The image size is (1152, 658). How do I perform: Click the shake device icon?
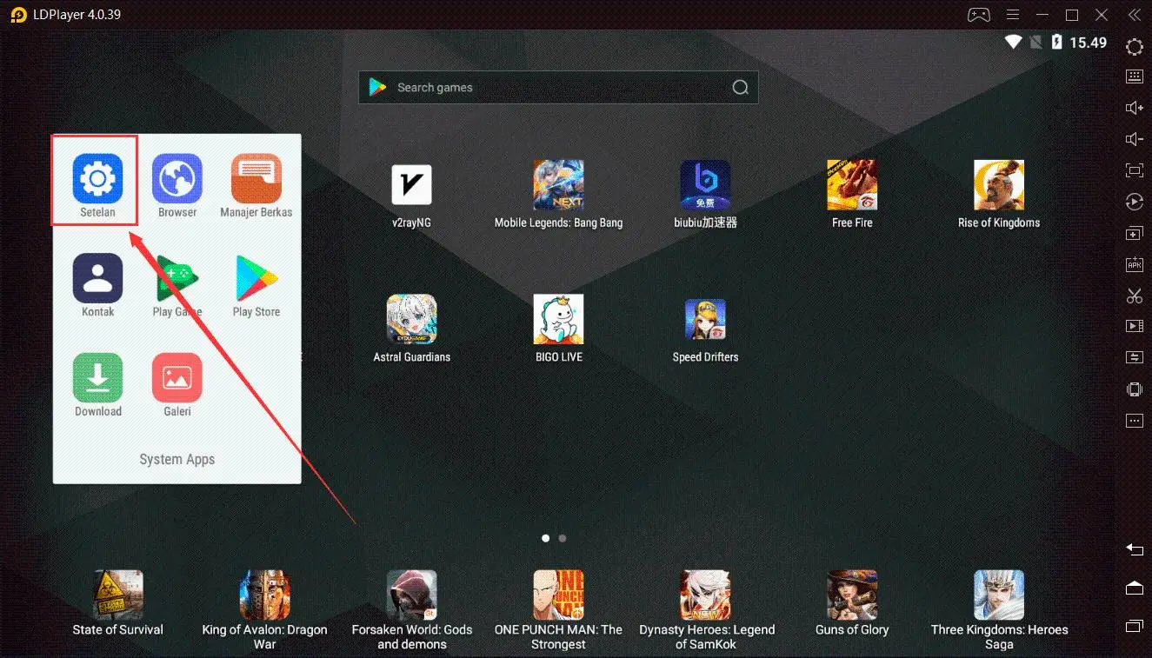pyautogui.click(x=1135, y=389)
